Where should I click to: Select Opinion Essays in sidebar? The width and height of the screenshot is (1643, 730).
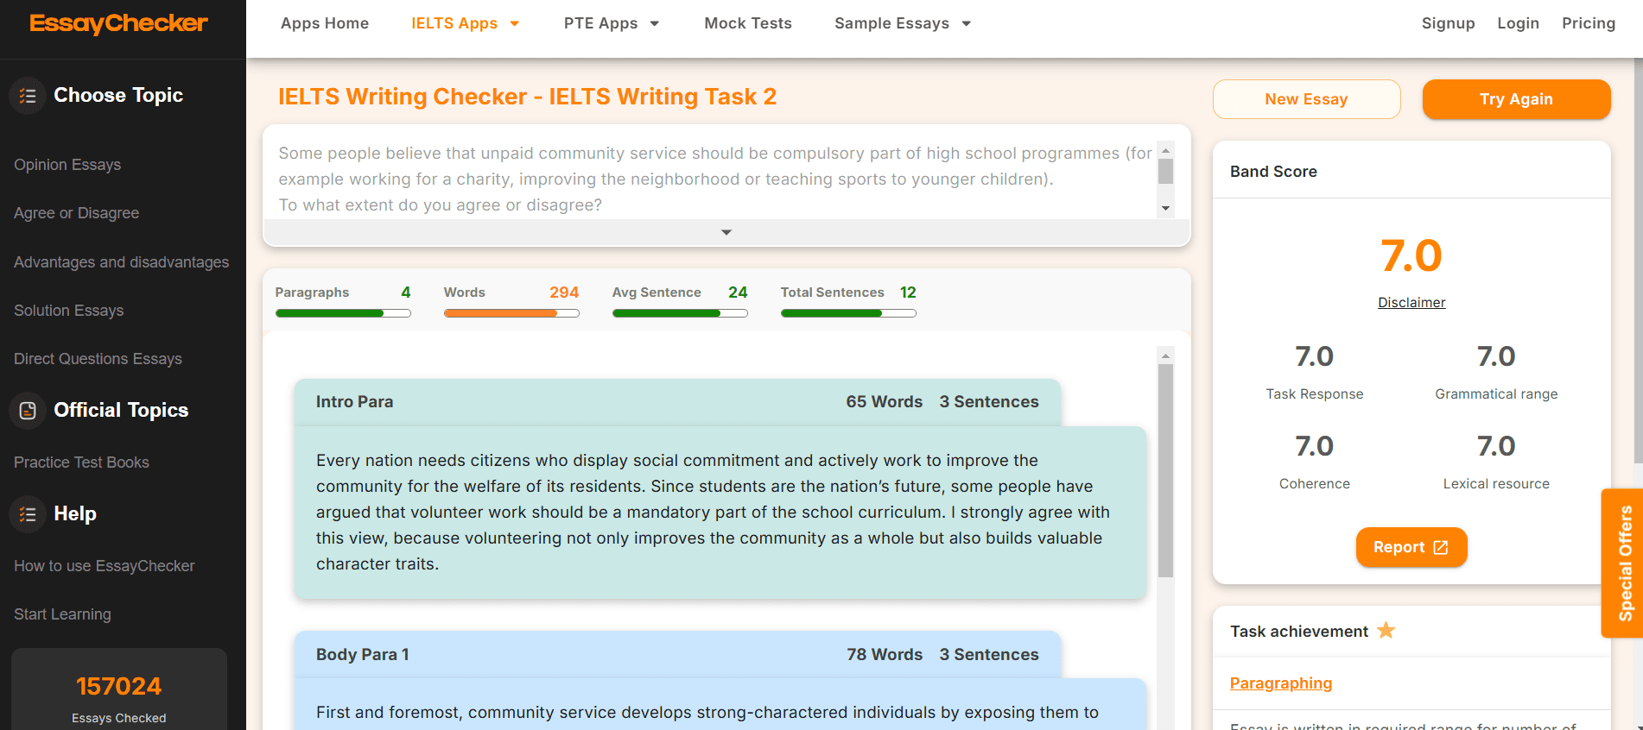tap(67, 165)
